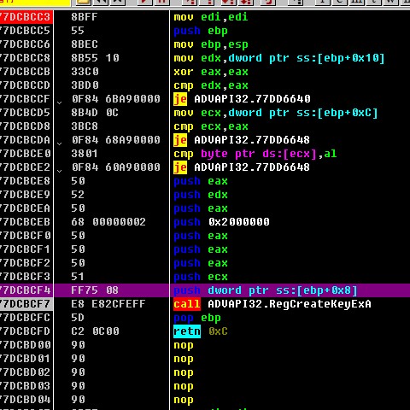Click address cell 7DCBD02

tap(26, 372)
